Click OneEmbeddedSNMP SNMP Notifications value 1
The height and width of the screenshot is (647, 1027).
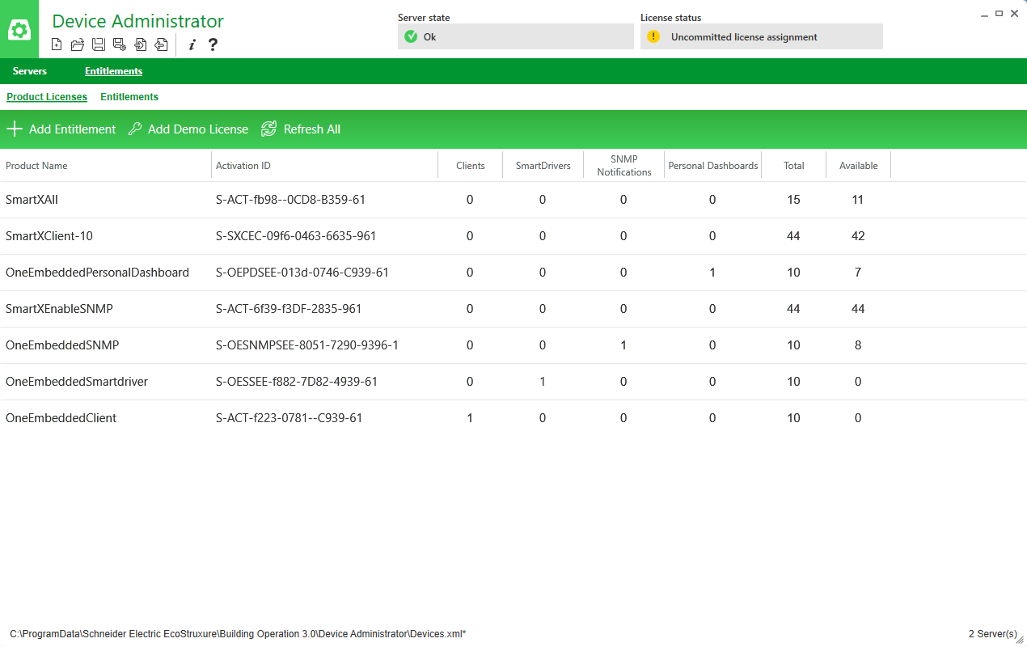(623, 345)
